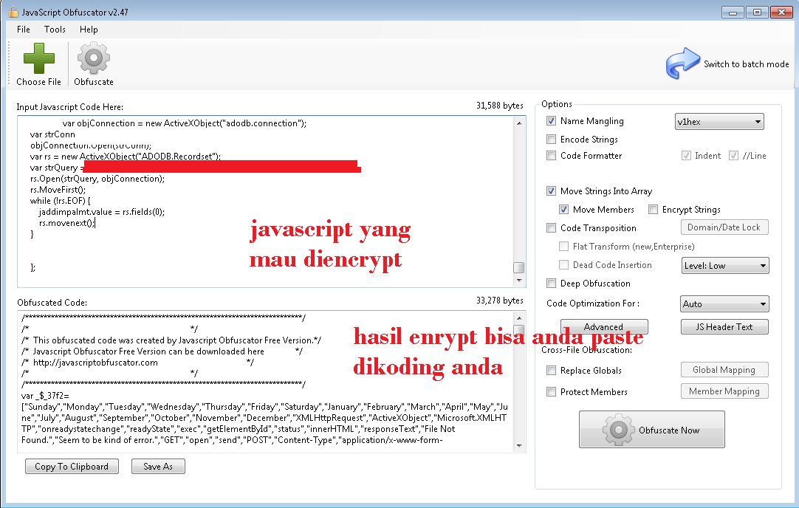The image size is (799, 508).
Task: Uncheck Move Strings Into Array
Action: [x=551, y=191]
